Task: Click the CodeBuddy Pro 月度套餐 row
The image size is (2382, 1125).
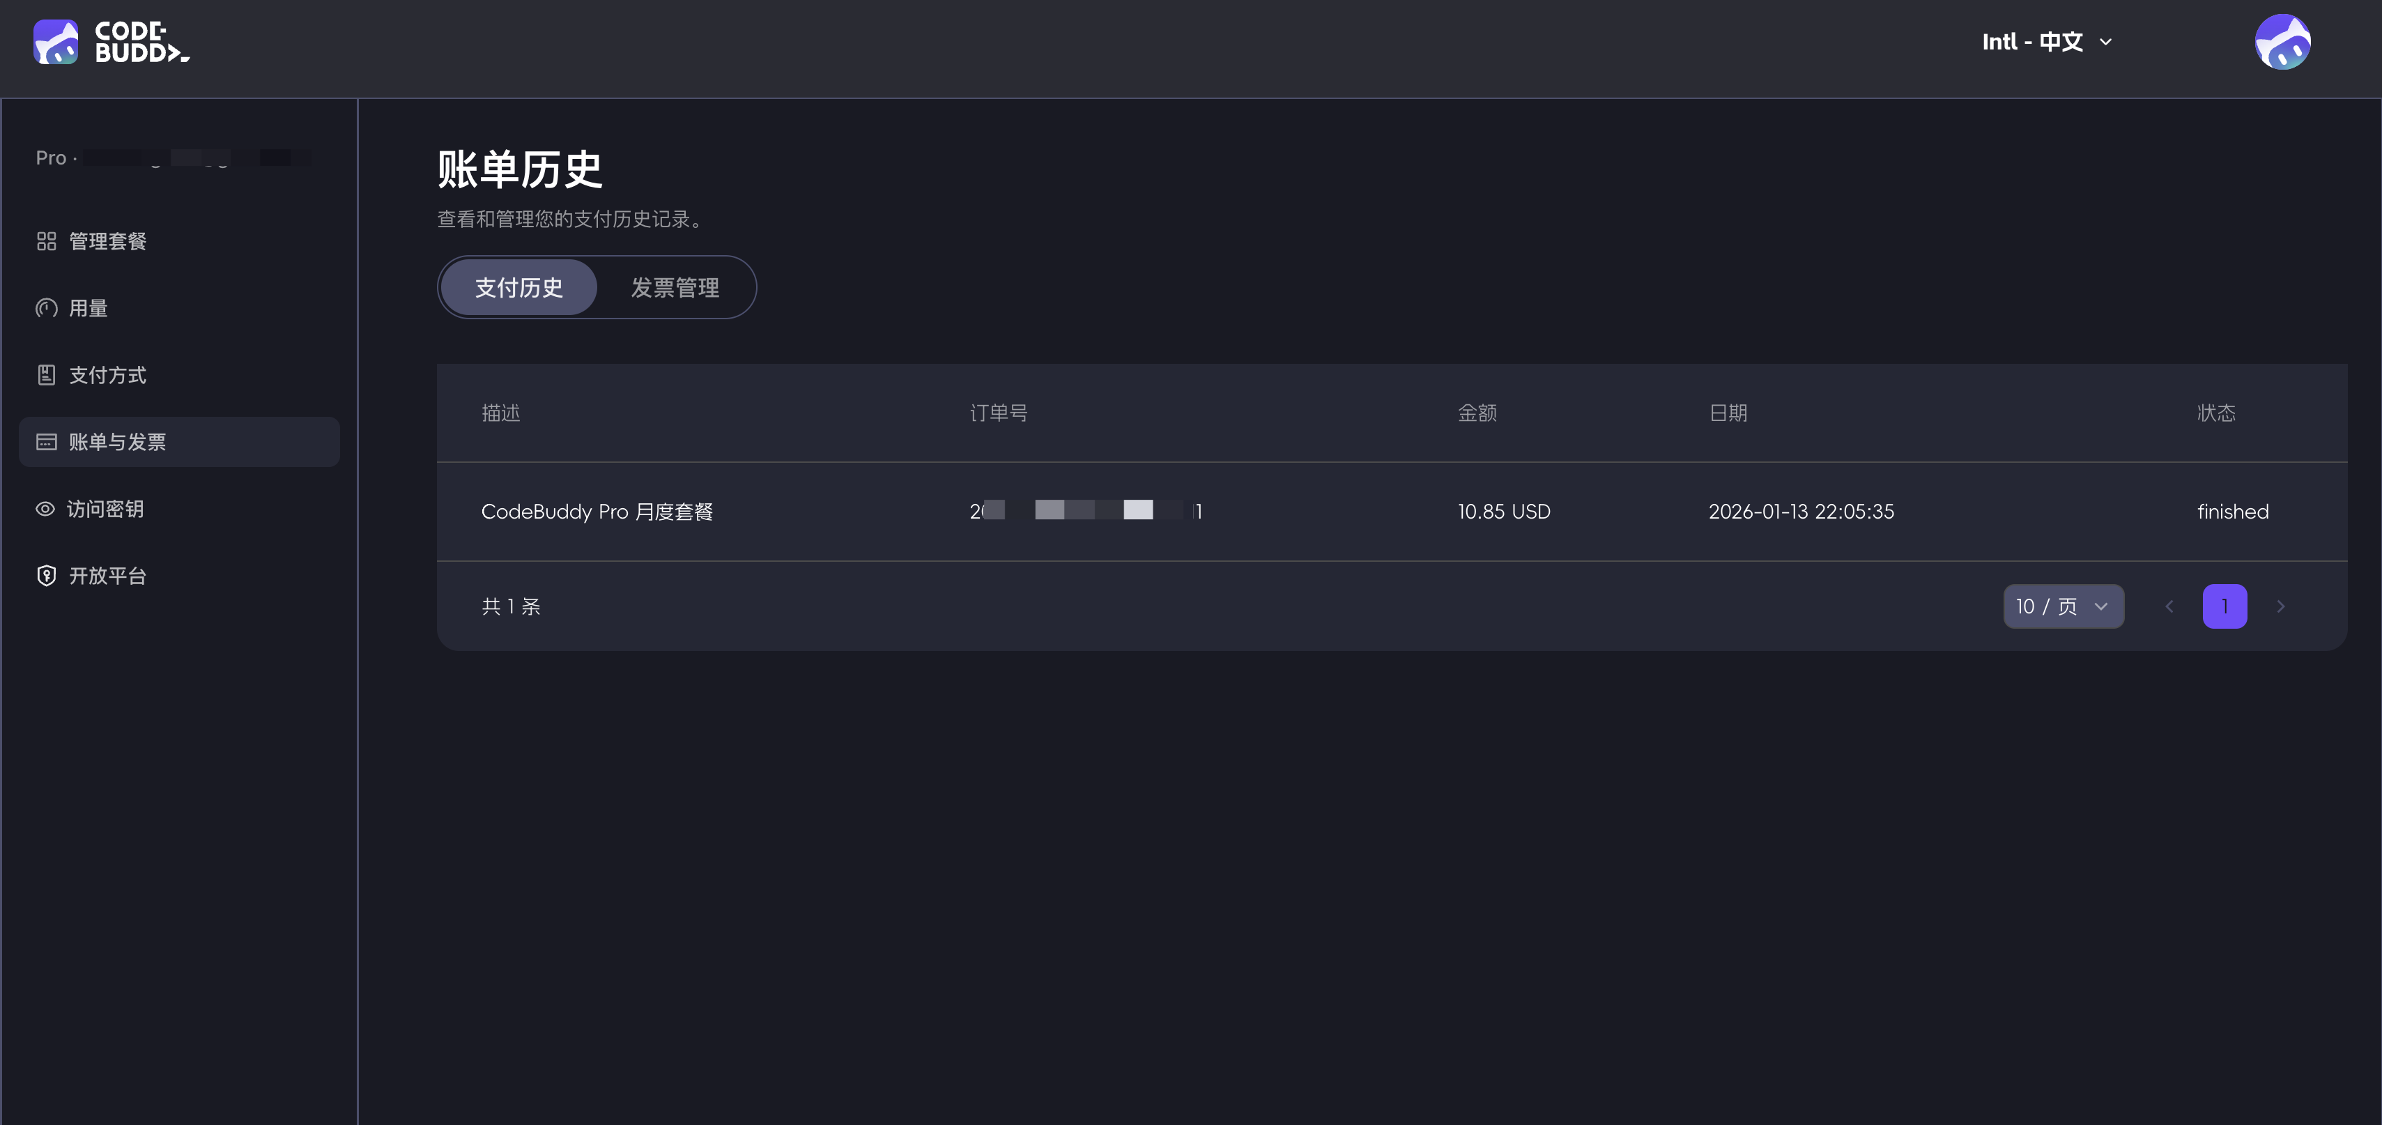Action: point(597,512)
